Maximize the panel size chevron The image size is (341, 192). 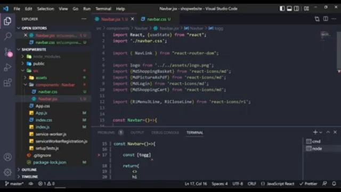pos(328,132)
